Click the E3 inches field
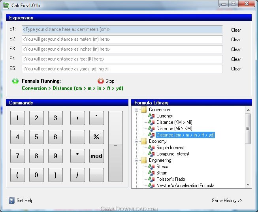258x212 pixels. (122, 49)
